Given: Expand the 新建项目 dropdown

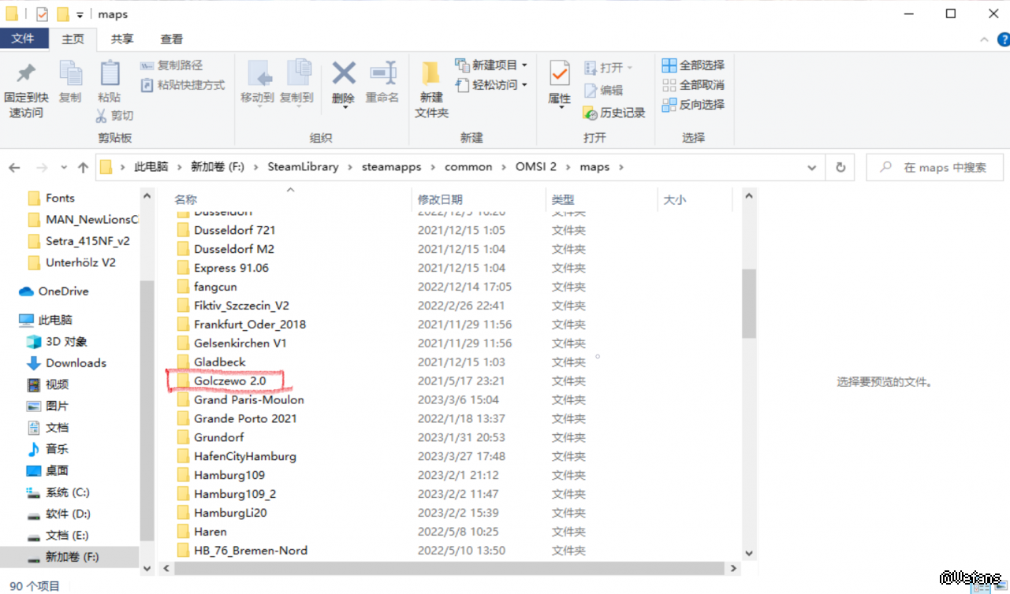Looking at the screenshot, I should tap(524, 65).
